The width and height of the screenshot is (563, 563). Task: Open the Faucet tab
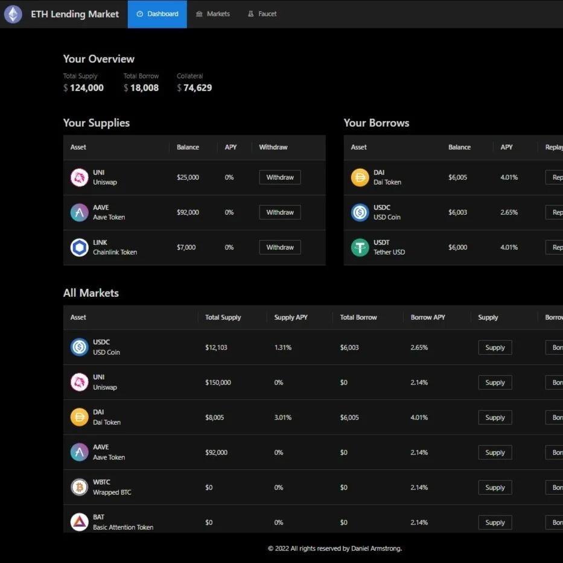point(262,14)
